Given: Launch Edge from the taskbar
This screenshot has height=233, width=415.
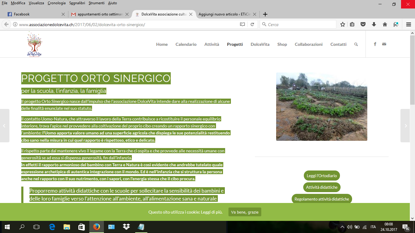Looking at the screenshot, I should pyautogui.click(x=52, y=227).
